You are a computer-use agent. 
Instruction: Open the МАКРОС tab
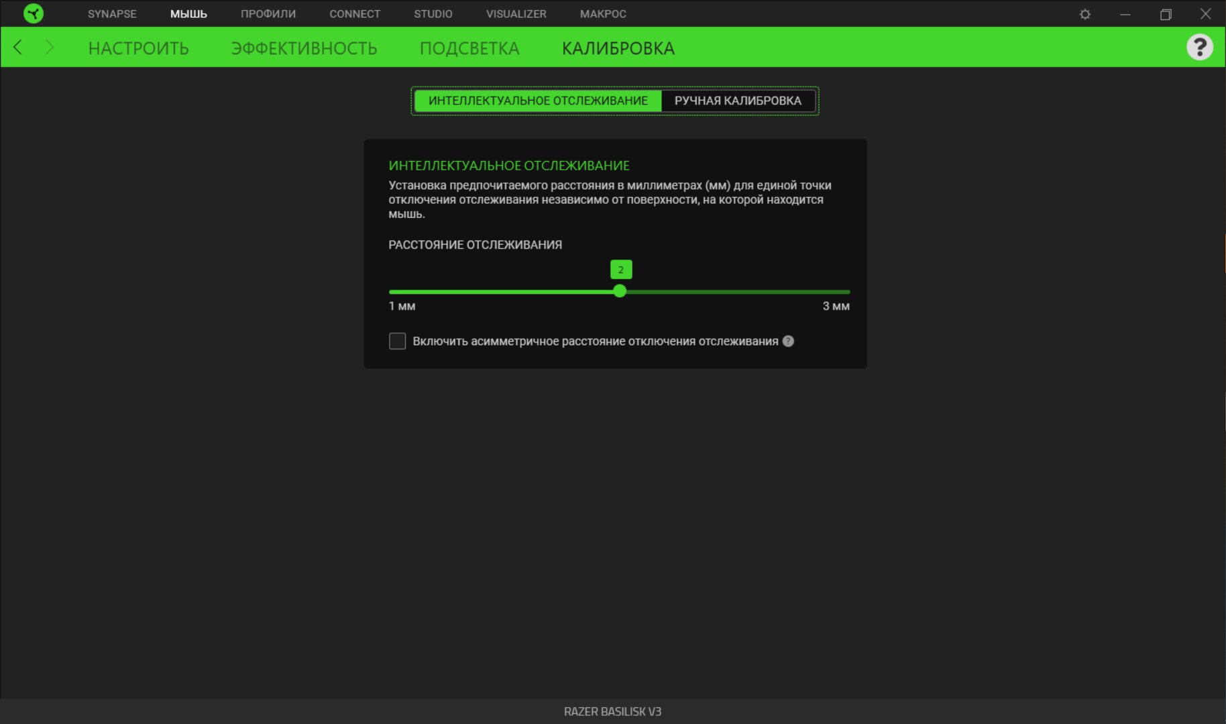click(603, 14)
